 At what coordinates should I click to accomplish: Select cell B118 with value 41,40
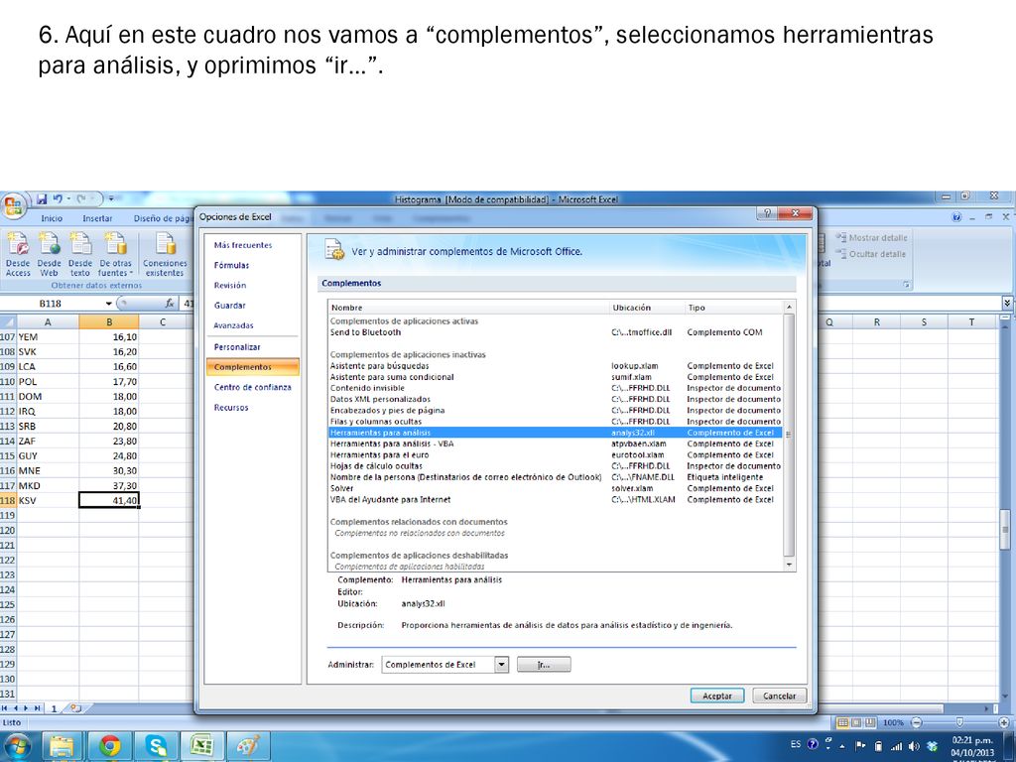click(x=109, y=500)
